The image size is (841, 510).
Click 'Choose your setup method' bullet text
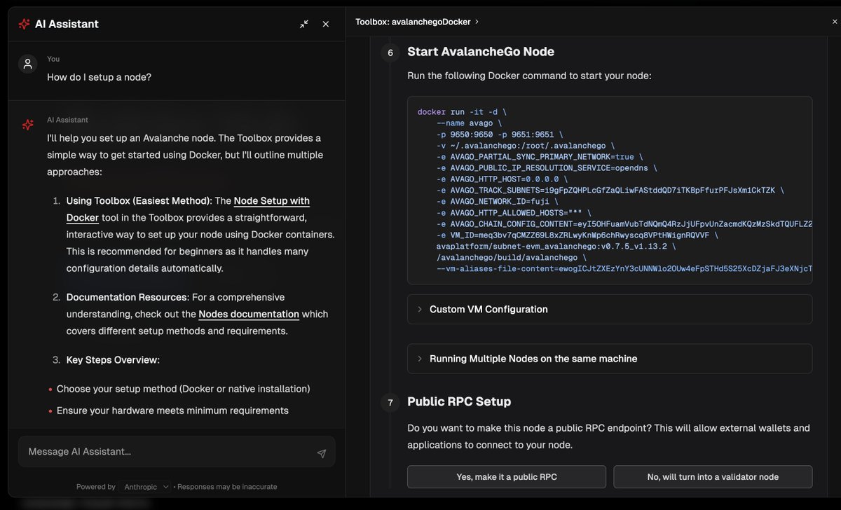[183, 389]
